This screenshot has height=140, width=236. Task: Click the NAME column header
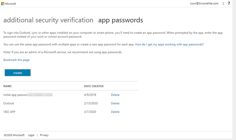coord(8,86)
